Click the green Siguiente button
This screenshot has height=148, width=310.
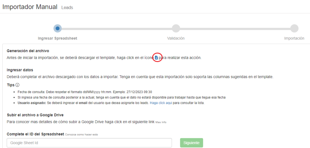click(x=191, y=143)
